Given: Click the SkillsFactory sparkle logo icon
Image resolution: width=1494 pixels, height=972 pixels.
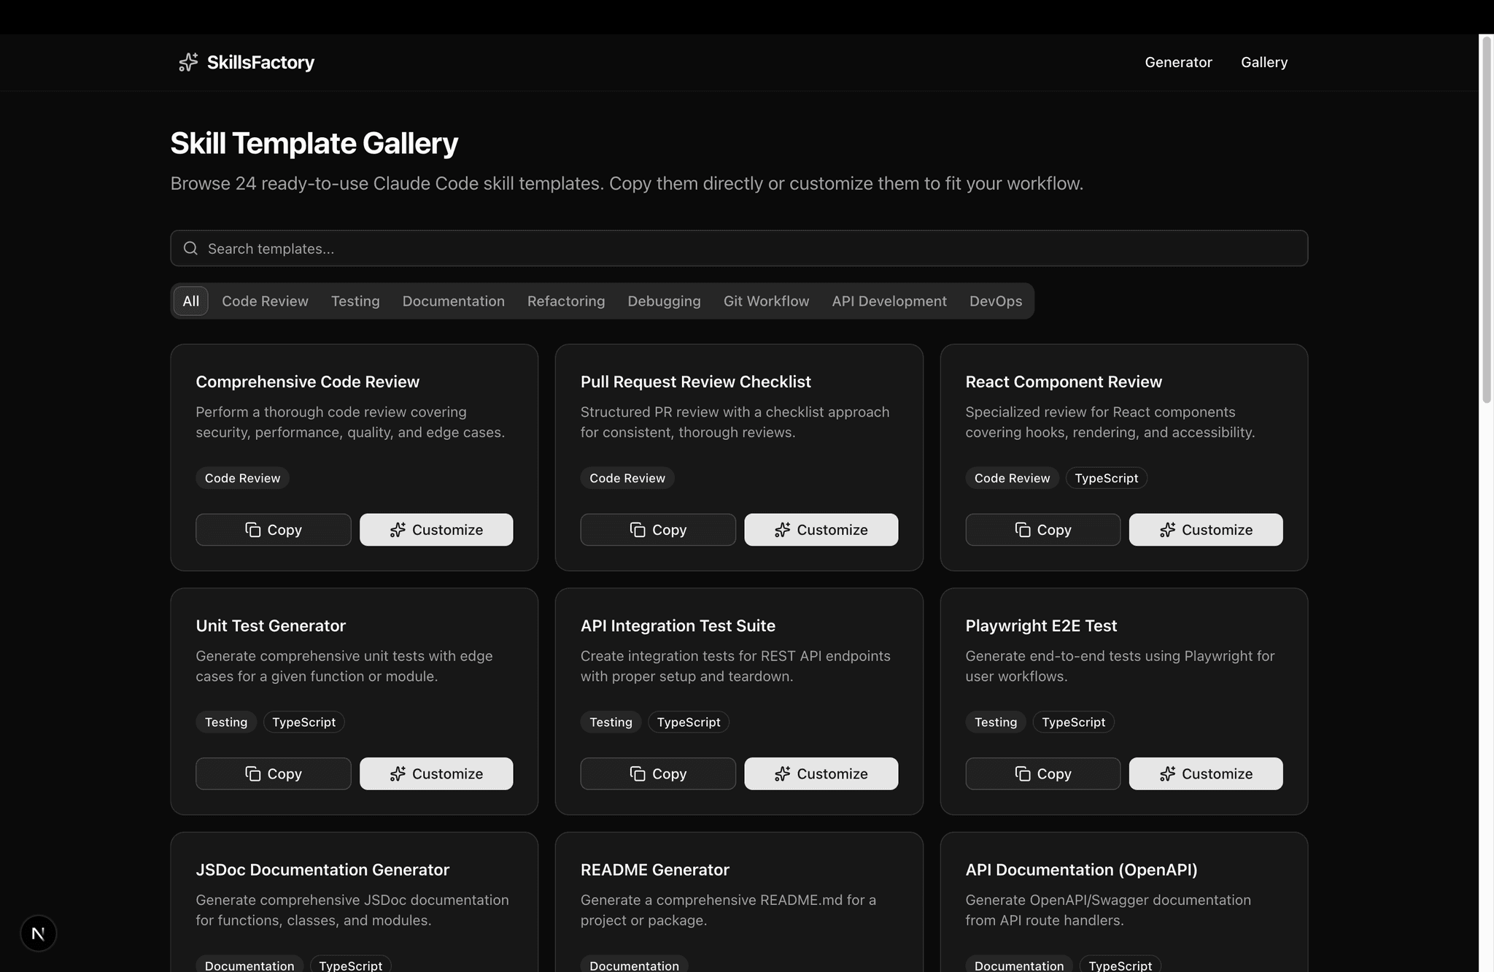Looking at the screenshot, I should [x=188, y=63].
